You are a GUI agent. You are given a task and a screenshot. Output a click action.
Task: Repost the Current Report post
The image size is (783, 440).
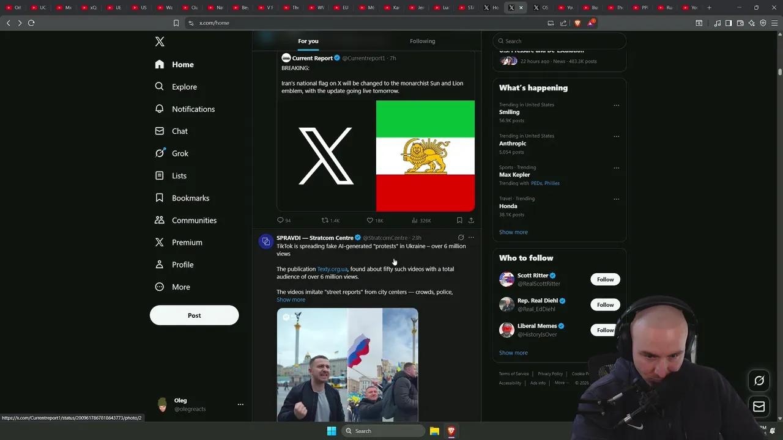click(x=325, y=220)
